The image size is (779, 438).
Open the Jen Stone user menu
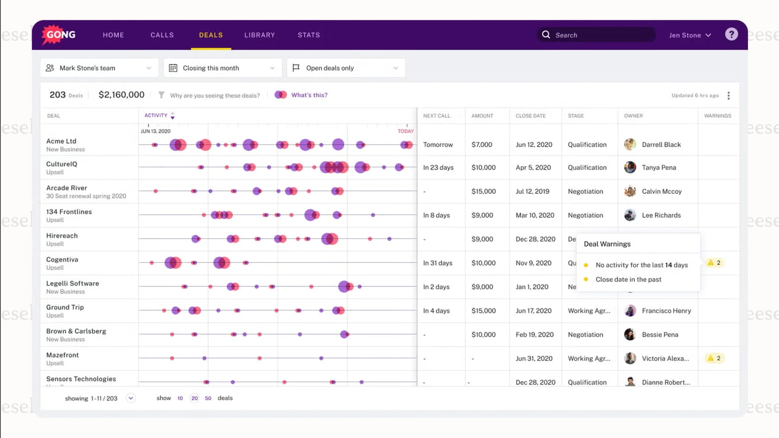coord(690,35)
